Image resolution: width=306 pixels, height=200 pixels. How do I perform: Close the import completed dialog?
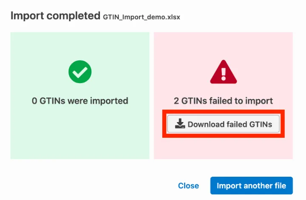188,186
